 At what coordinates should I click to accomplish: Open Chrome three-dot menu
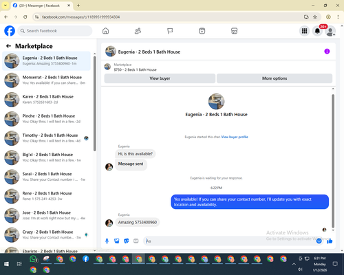click(338, 17)
